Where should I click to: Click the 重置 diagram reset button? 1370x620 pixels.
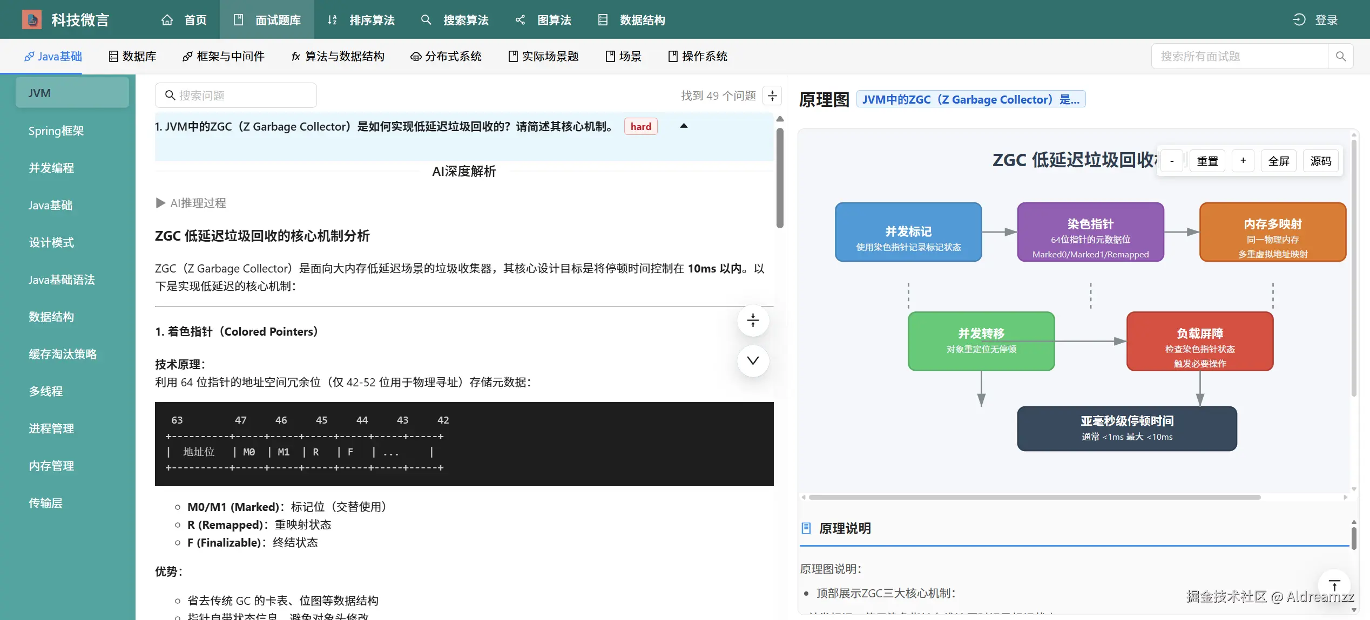1207,161
